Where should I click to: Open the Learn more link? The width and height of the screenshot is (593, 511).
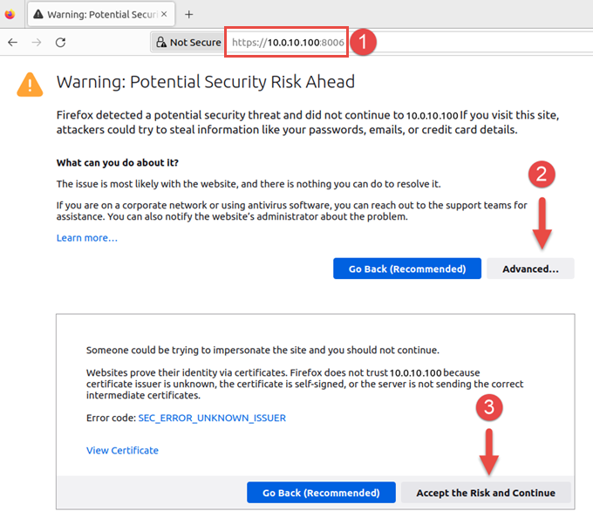point(86,238)
